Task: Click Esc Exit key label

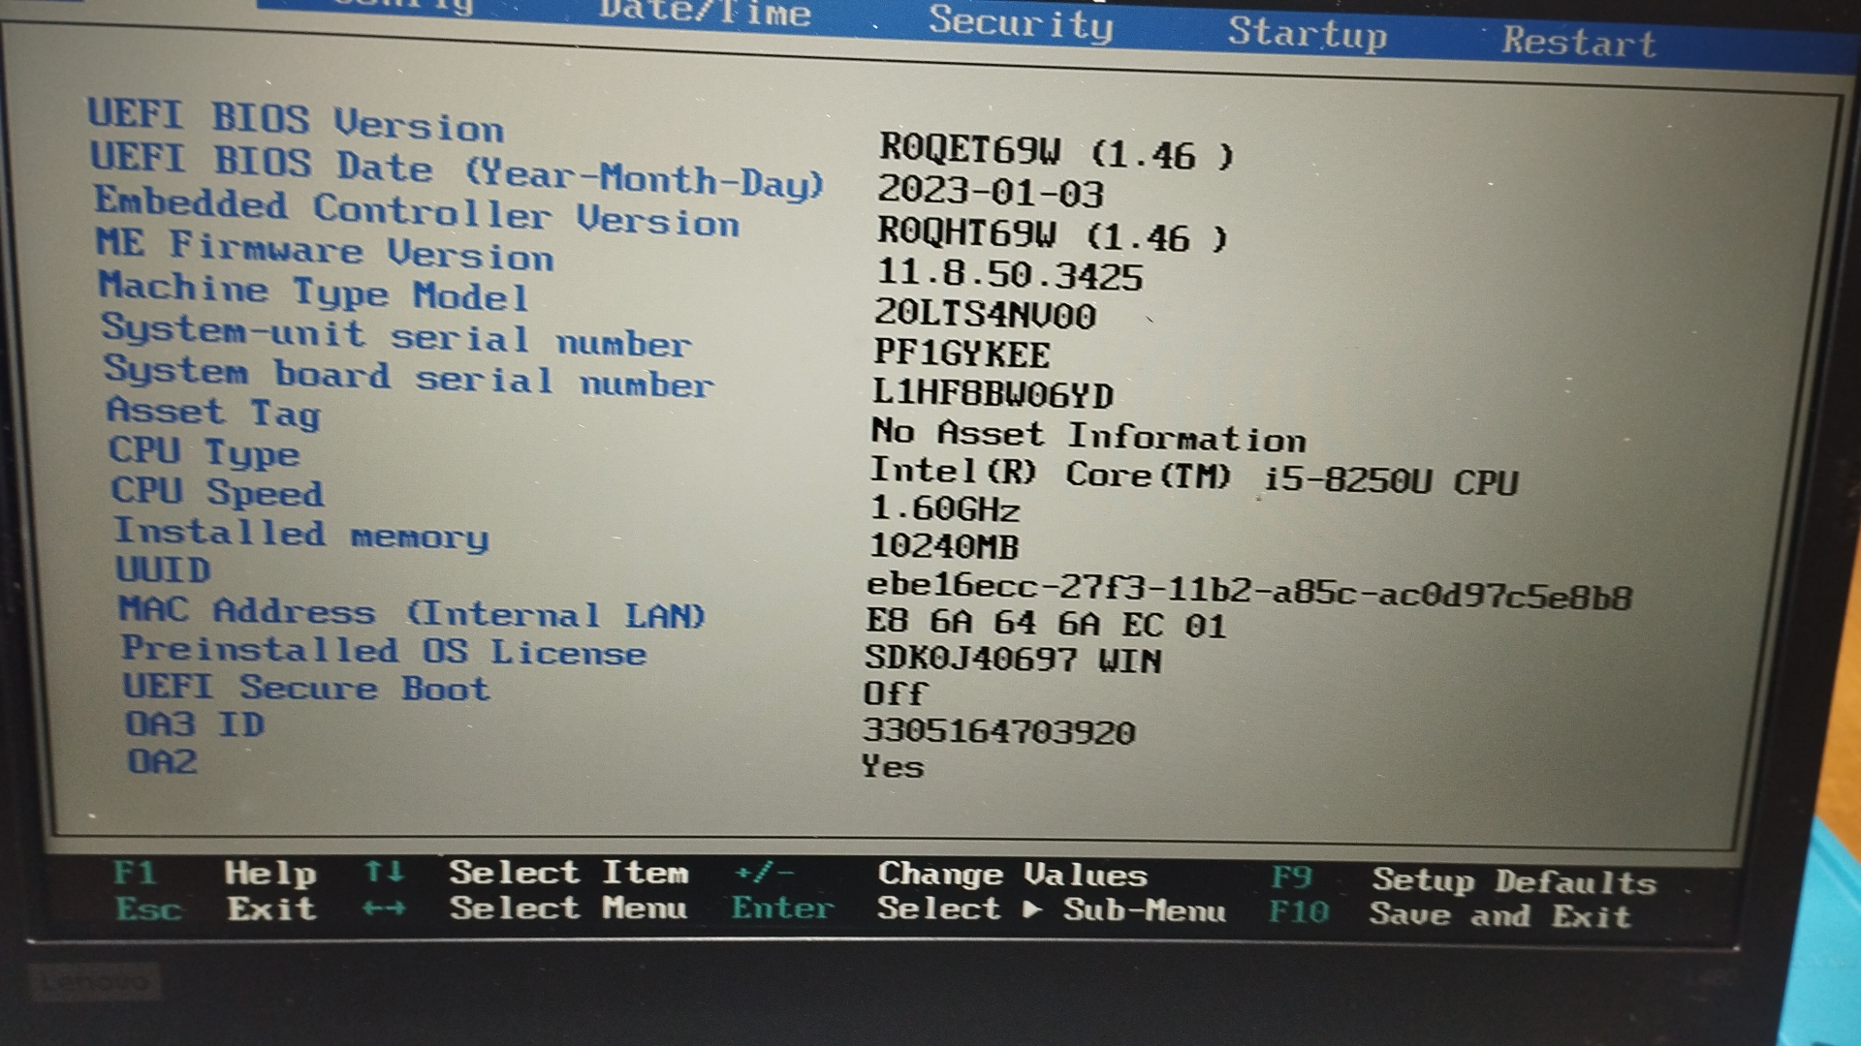Action: (x=148, y=908)
